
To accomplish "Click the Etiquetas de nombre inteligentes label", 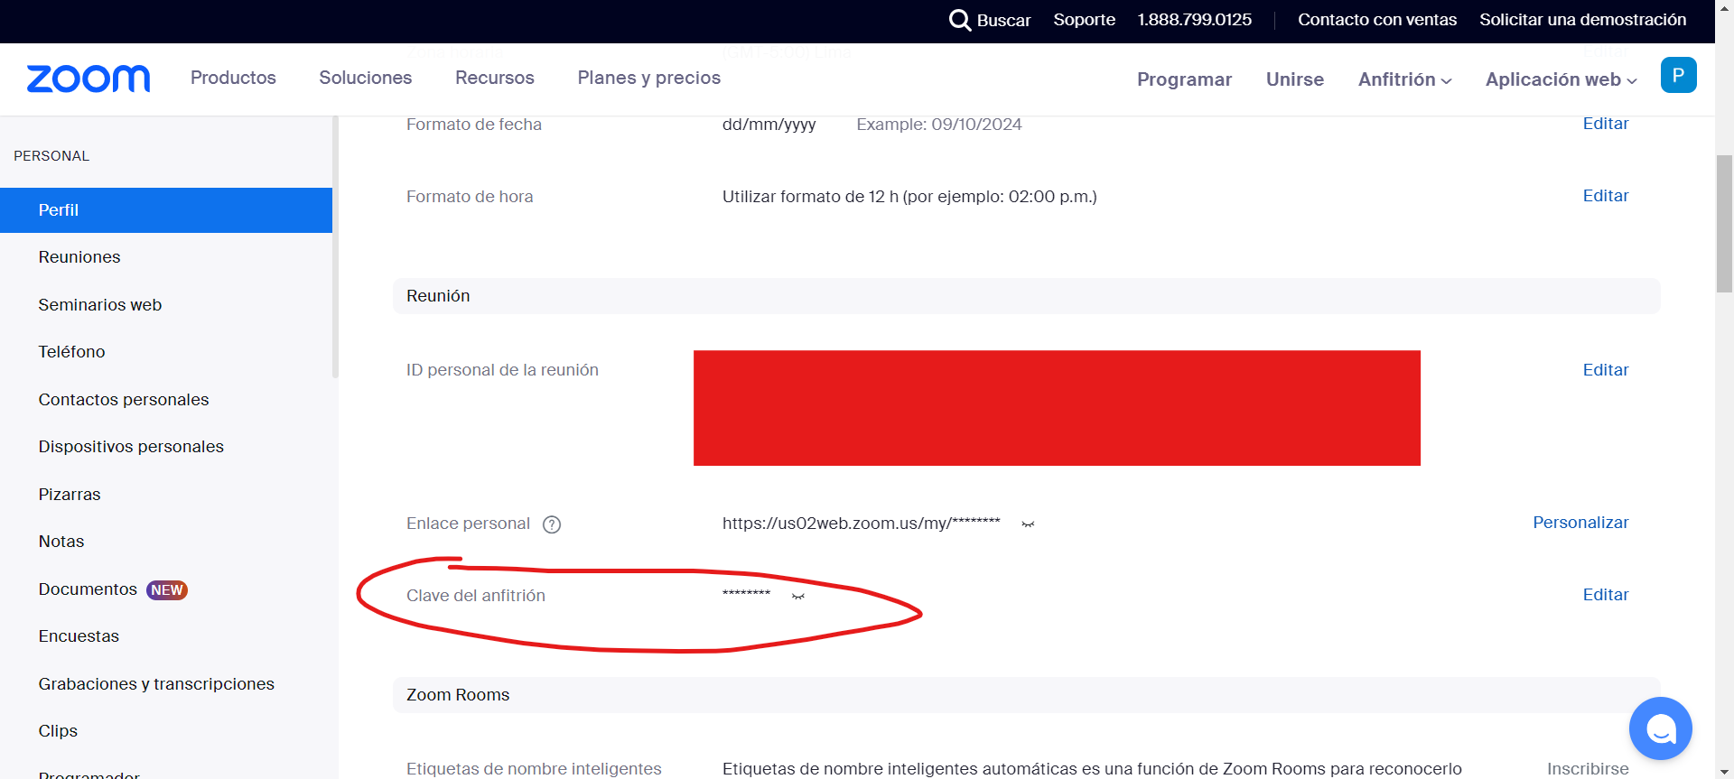I will click(x=534, y=769).
